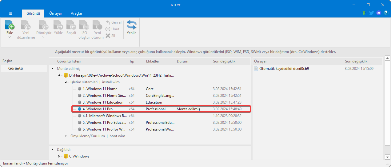Select 2. Windows 11 Home Single Language row
The image size is (391, 167).
tap(161, 96)
